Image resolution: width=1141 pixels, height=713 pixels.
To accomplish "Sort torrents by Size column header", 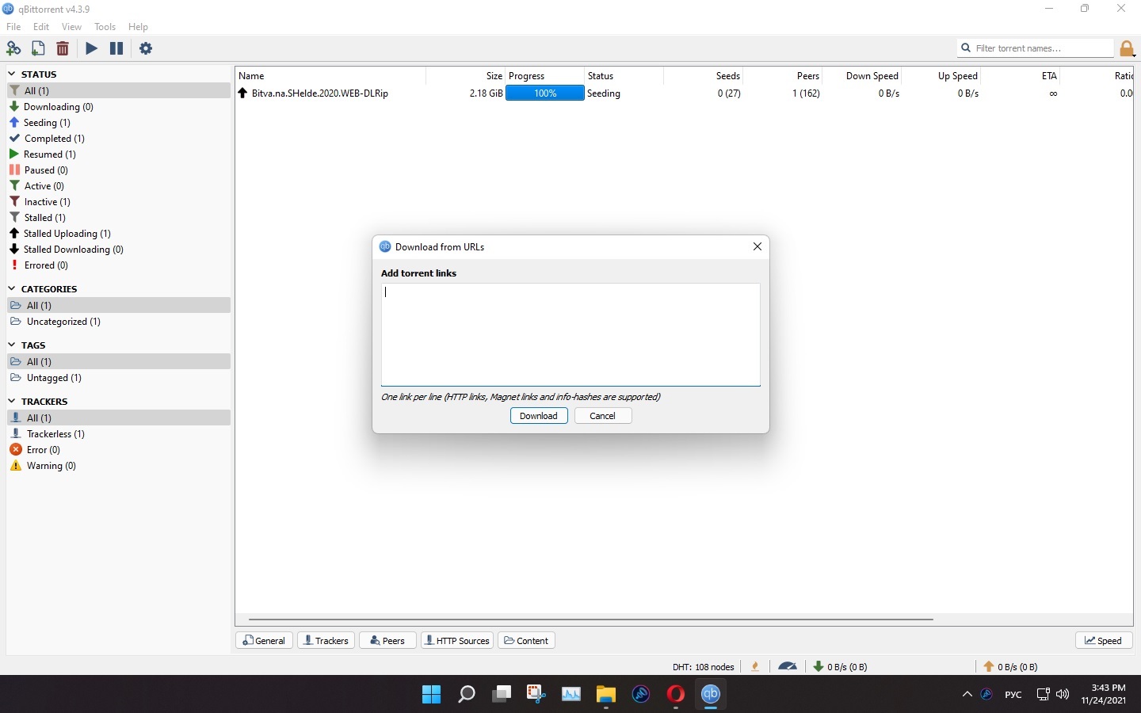I will 465,76.
